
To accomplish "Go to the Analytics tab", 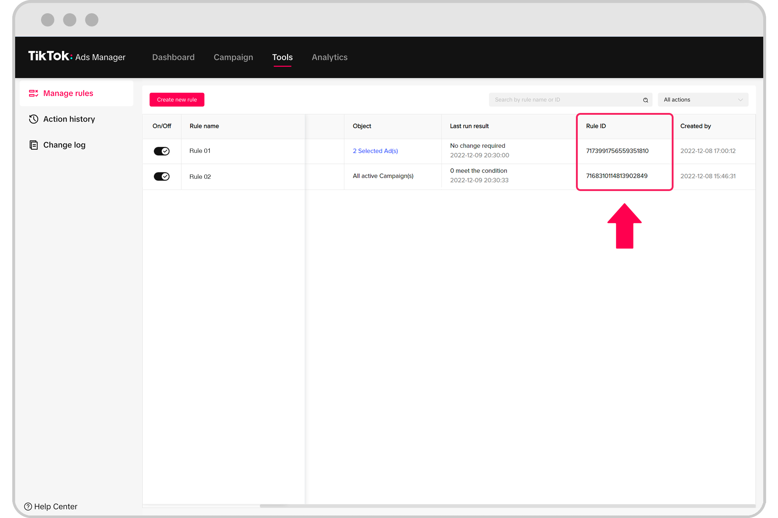I will 330,57.
